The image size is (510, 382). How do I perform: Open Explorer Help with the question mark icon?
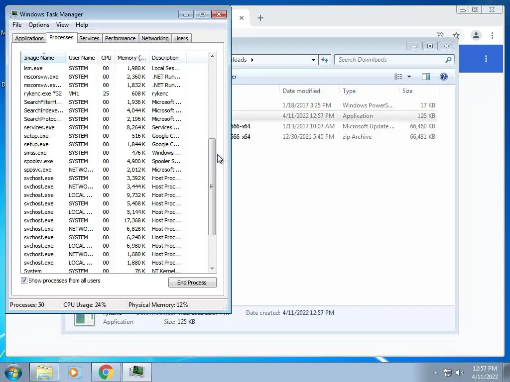(x=443, y=77)
